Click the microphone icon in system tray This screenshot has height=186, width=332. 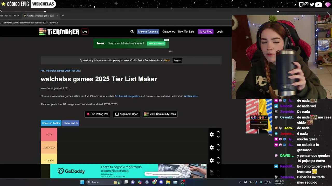(261, 182)
